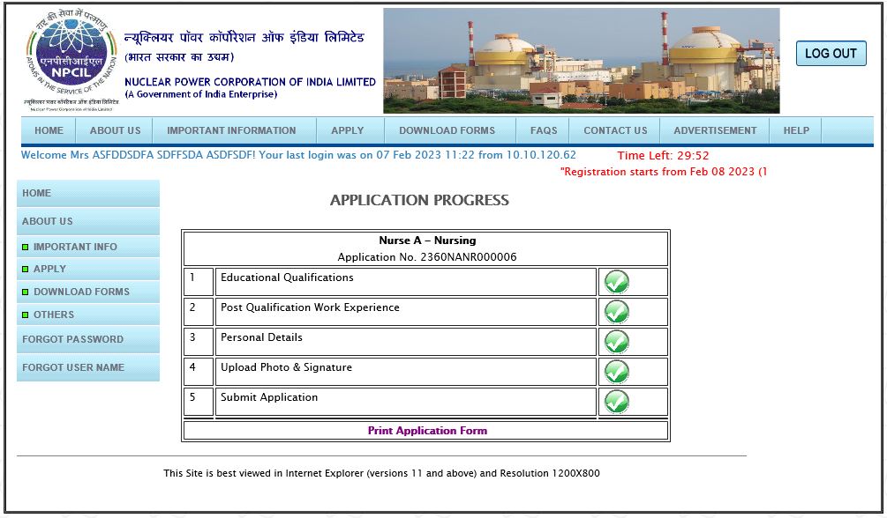Expand APPLY in the left sidebar
The height and width of the screenshot is (518, 887).
pyautogui.click(x=88, y=269)
